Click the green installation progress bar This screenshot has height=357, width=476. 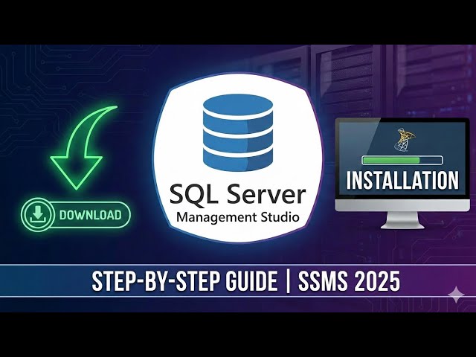pos(402,160)
